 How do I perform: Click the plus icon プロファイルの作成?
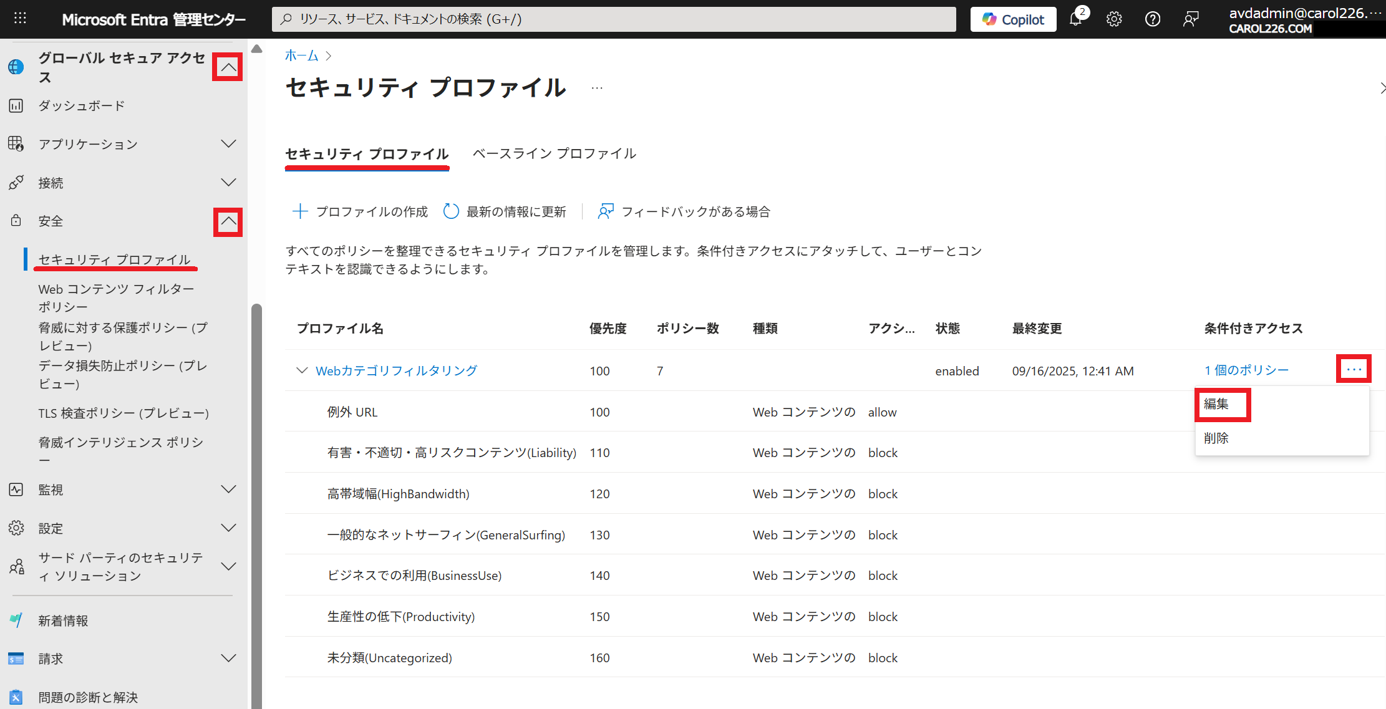300,211
